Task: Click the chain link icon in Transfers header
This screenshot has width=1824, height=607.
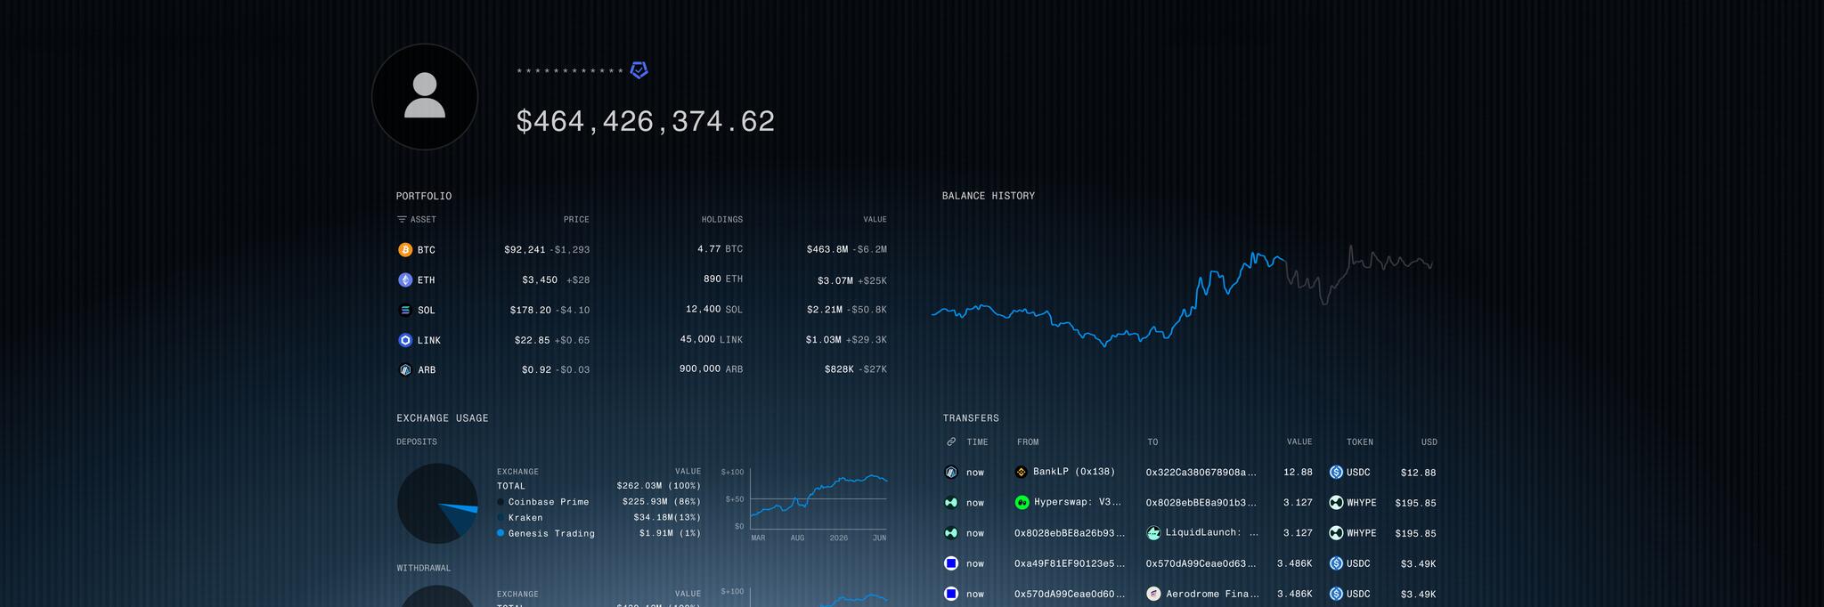Action: (x=951, y=442)
